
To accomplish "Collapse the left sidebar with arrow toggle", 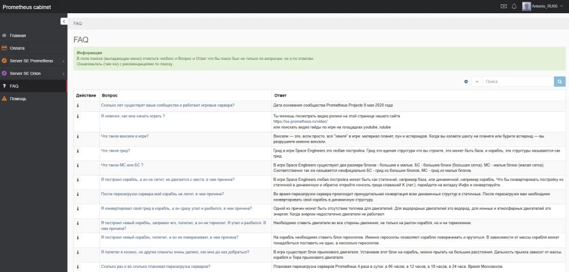I will pos(64,22).
